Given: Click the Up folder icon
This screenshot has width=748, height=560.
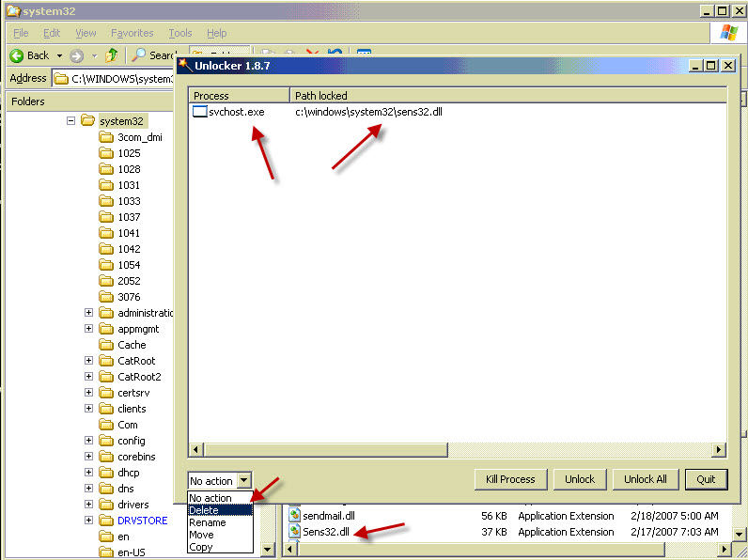Looking at the screenshot, I should (112, 55).
